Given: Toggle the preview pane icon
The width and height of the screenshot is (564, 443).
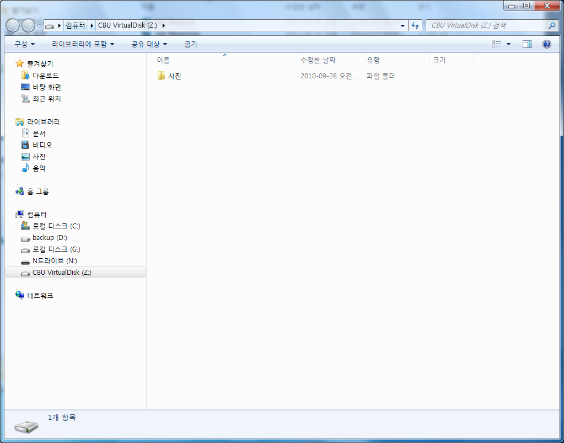Looking at the screenshot, I should point(527,44).
